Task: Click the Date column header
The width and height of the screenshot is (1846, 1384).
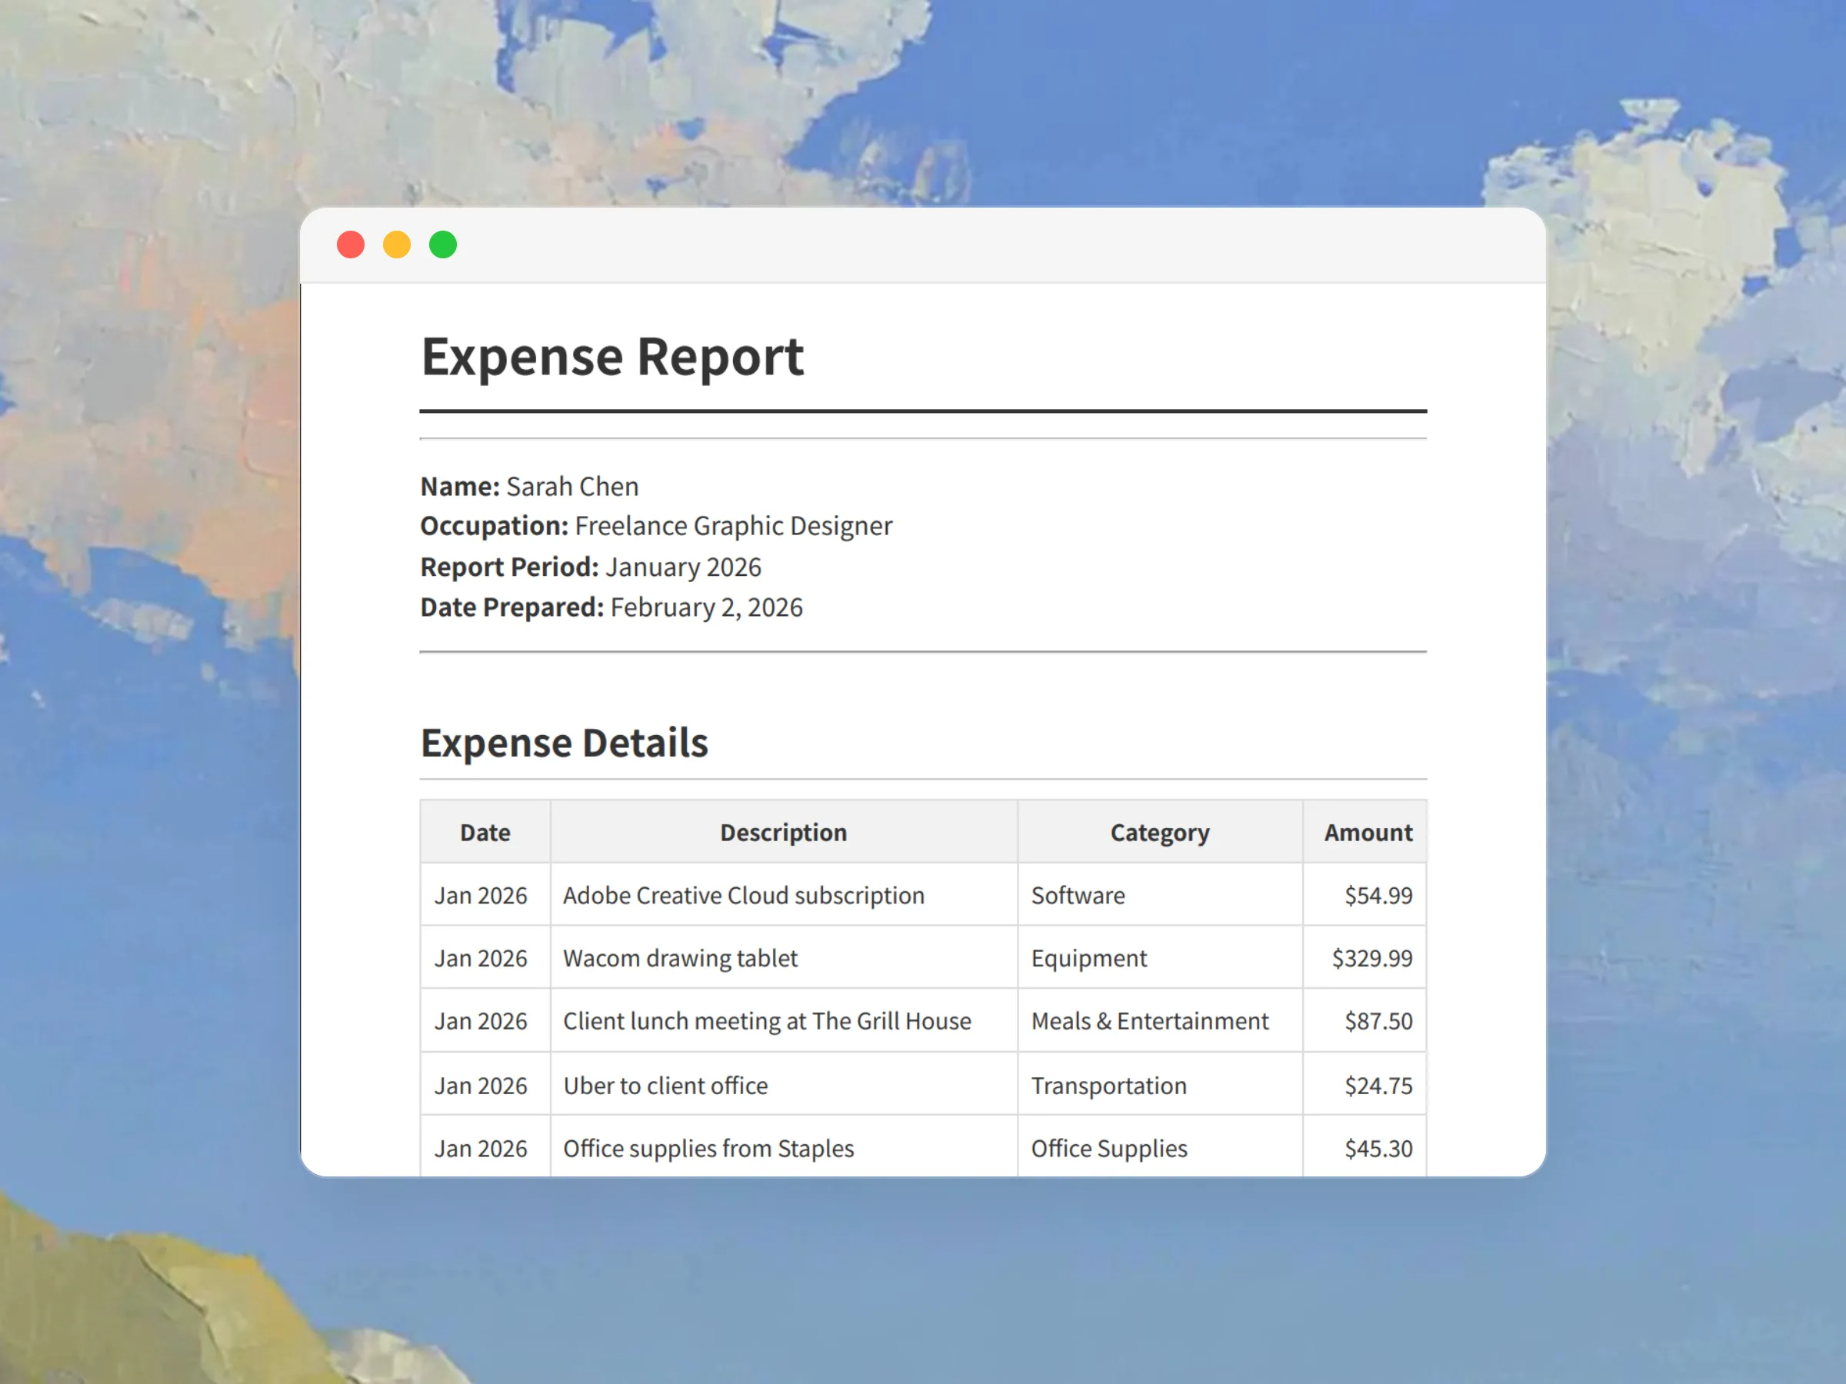Action: click(485, 833)
